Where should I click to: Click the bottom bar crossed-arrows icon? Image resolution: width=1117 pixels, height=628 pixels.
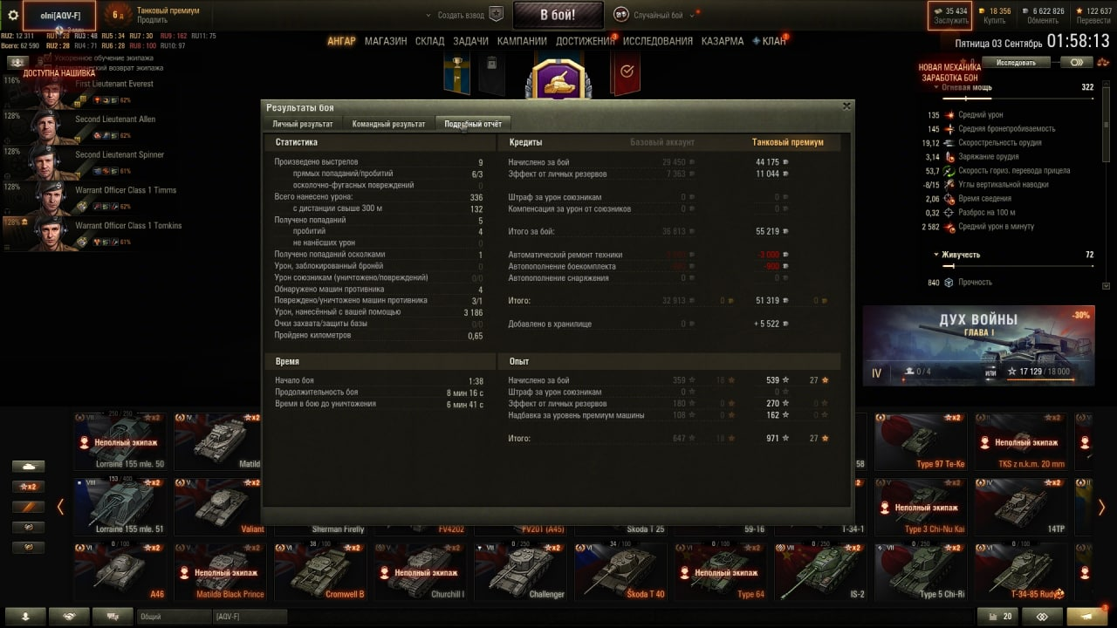point(1041,616)
